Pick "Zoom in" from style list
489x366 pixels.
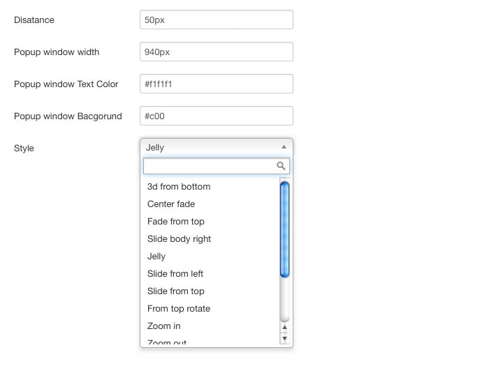point(164,326)
